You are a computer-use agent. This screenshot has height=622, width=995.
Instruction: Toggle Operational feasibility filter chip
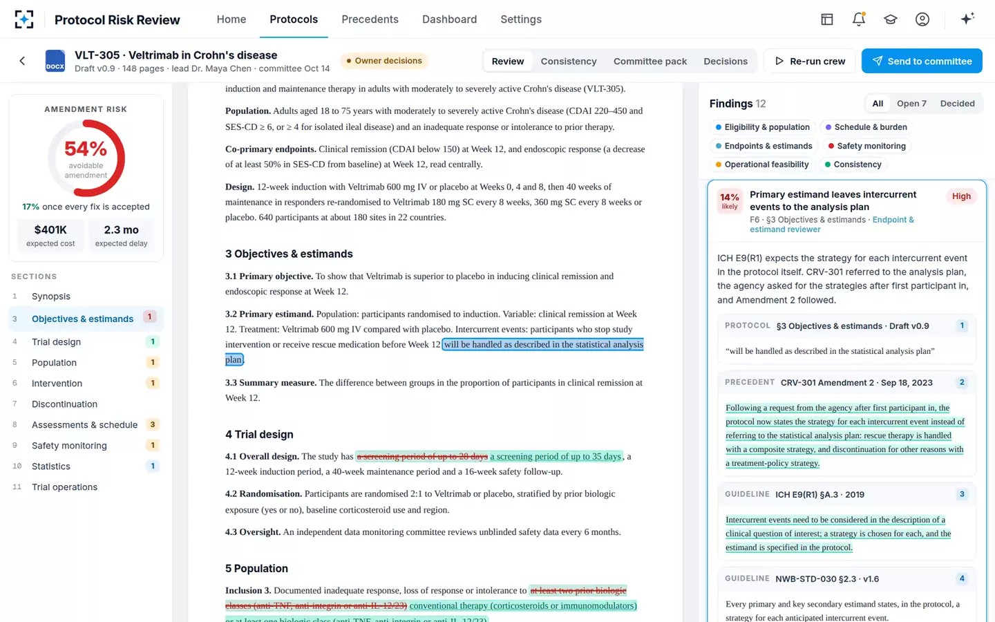[761, 164]
